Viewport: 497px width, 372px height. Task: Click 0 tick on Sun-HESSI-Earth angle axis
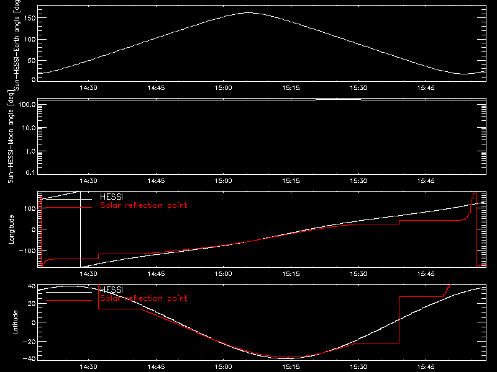(x=34, y=79)
